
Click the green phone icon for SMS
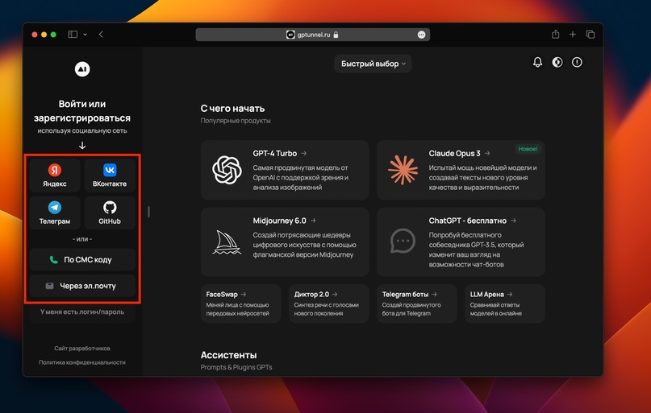53,260
